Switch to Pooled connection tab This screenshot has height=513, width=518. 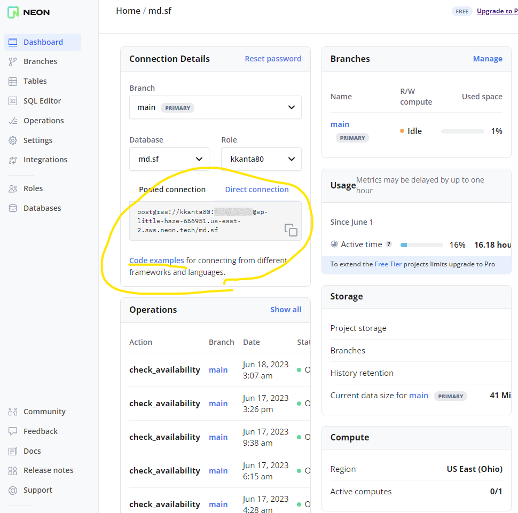172,190
